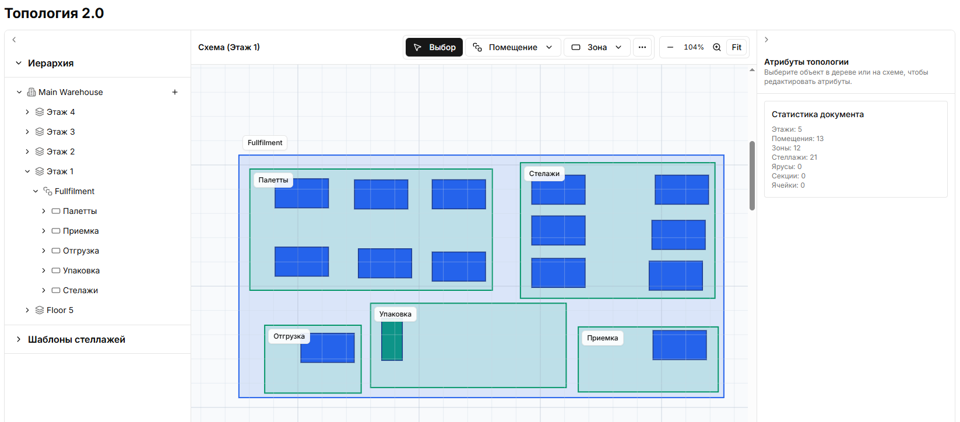Activate the Выбор selection tool
Image resolution: width=960 pixels, height=422 pixels.
pos(434,47)
